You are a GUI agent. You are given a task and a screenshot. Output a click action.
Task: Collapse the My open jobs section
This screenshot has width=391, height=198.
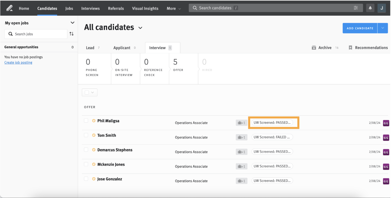(72, 22)
